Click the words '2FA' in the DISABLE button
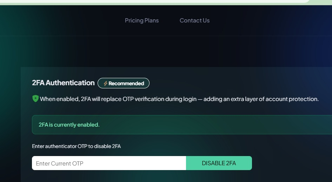Image resolution: width=332 pixels, height=182 pixels. click(231, 163)
